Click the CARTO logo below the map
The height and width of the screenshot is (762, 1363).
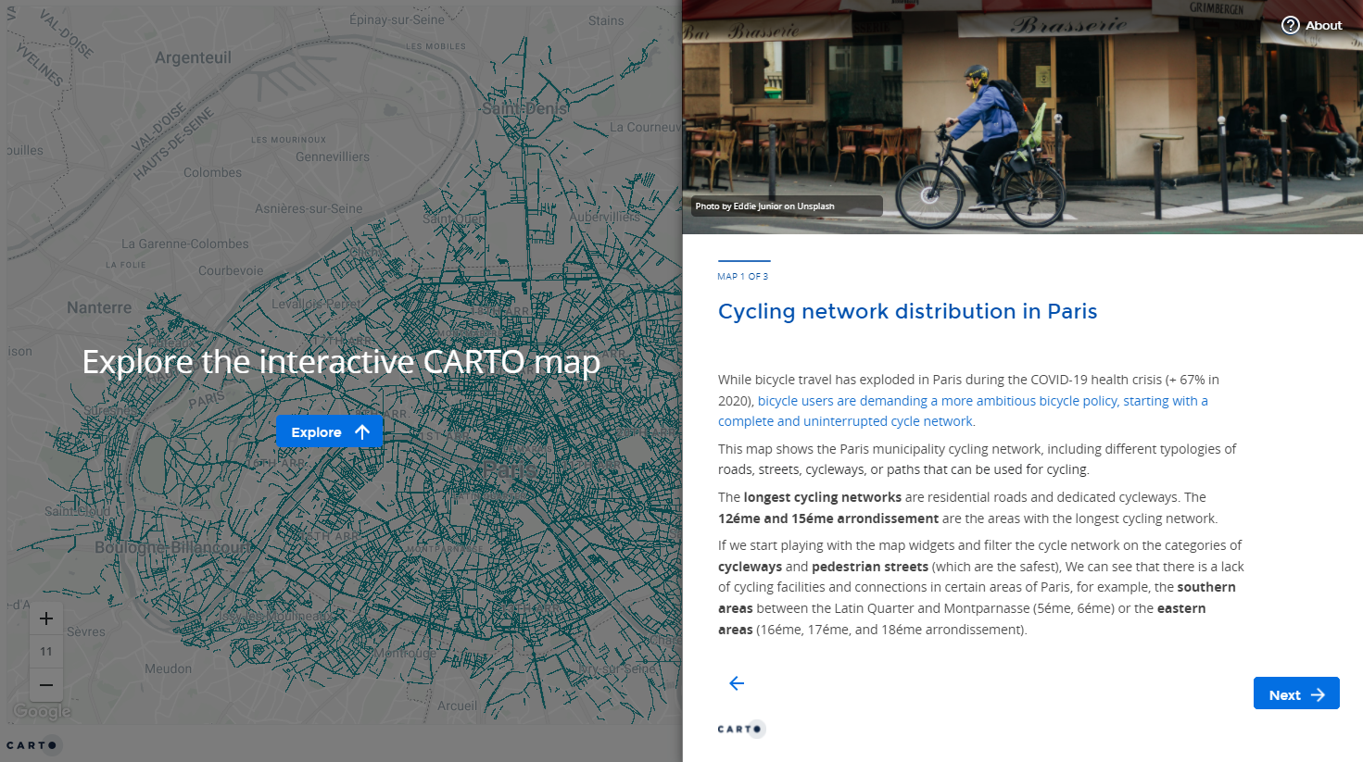pyautogui.click(x=32, y=744)
